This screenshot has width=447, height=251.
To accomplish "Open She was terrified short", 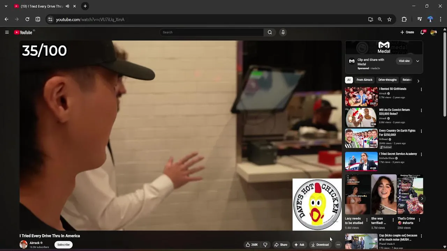I will click(384, 195).
